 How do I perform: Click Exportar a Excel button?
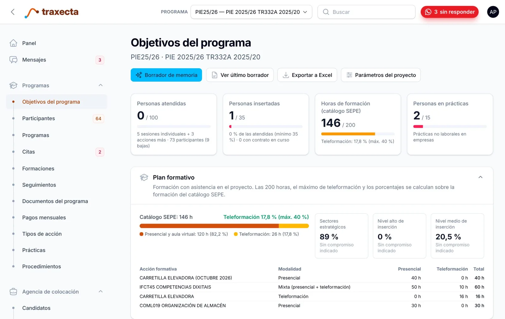[x=307, y=75]
